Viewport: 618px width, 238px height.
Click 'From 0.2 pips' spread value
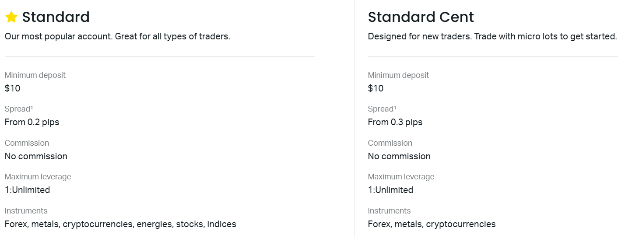(32, 122)
